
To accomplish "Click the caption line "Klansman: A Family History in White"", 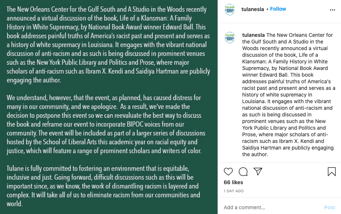I will coord(285,62).
